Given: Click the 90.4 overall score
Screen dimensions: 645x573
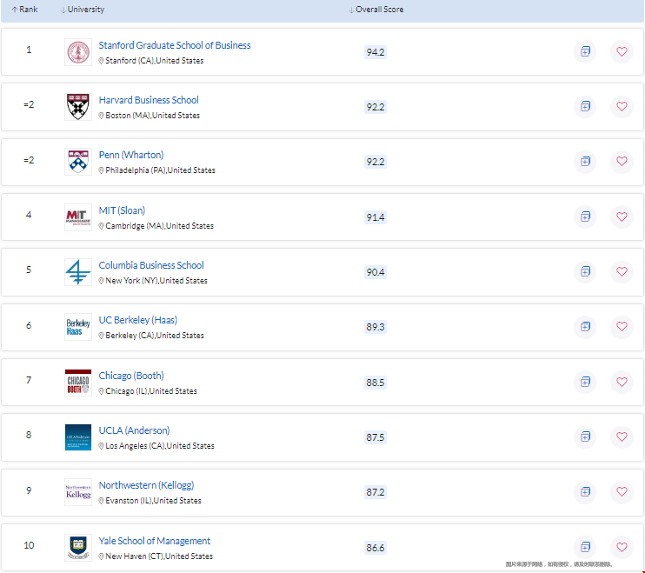Looking at the screenshot, I should click(376, 272).
